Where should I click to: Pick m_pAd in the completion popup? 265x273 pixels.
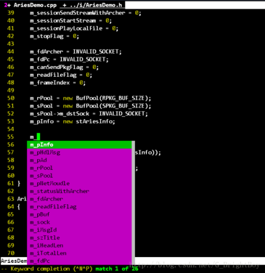[79, 160]
